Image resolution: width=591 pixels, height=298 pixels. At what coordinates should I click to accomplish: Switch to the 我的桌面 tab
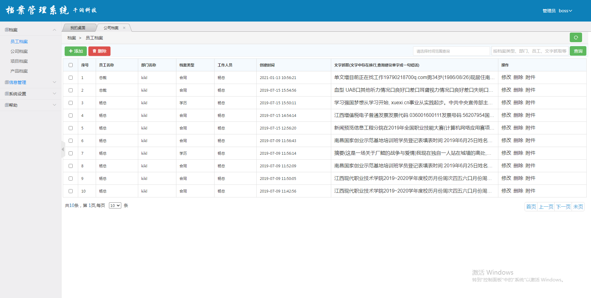click(x=78, y=28)
